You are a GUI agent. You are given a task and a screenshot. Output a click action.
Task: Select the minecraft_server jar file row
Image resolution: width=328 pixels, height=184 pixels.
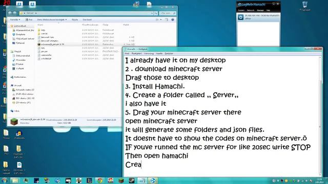pyautogui.click(x=86, y=44)
